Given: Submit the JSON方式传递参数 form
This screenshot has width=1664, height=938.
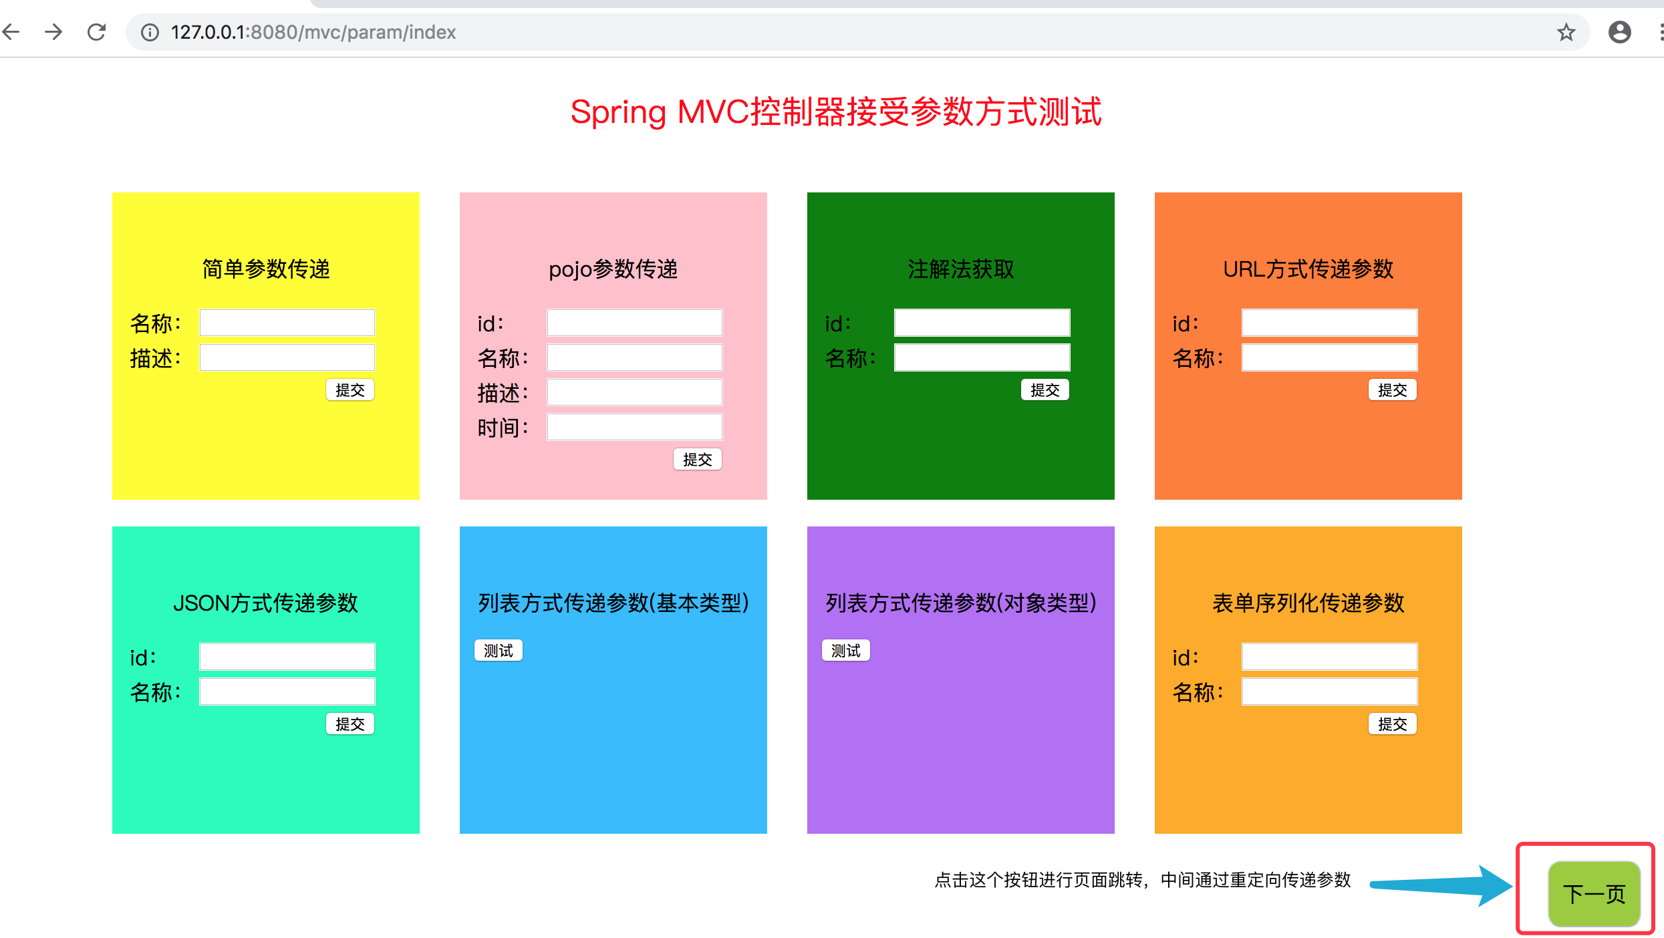Looking at the screenshot, I should click(350, 724).
